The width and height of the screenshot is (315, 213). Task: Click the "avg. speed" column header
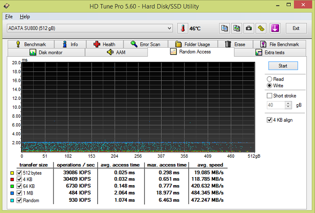(210, 165)
